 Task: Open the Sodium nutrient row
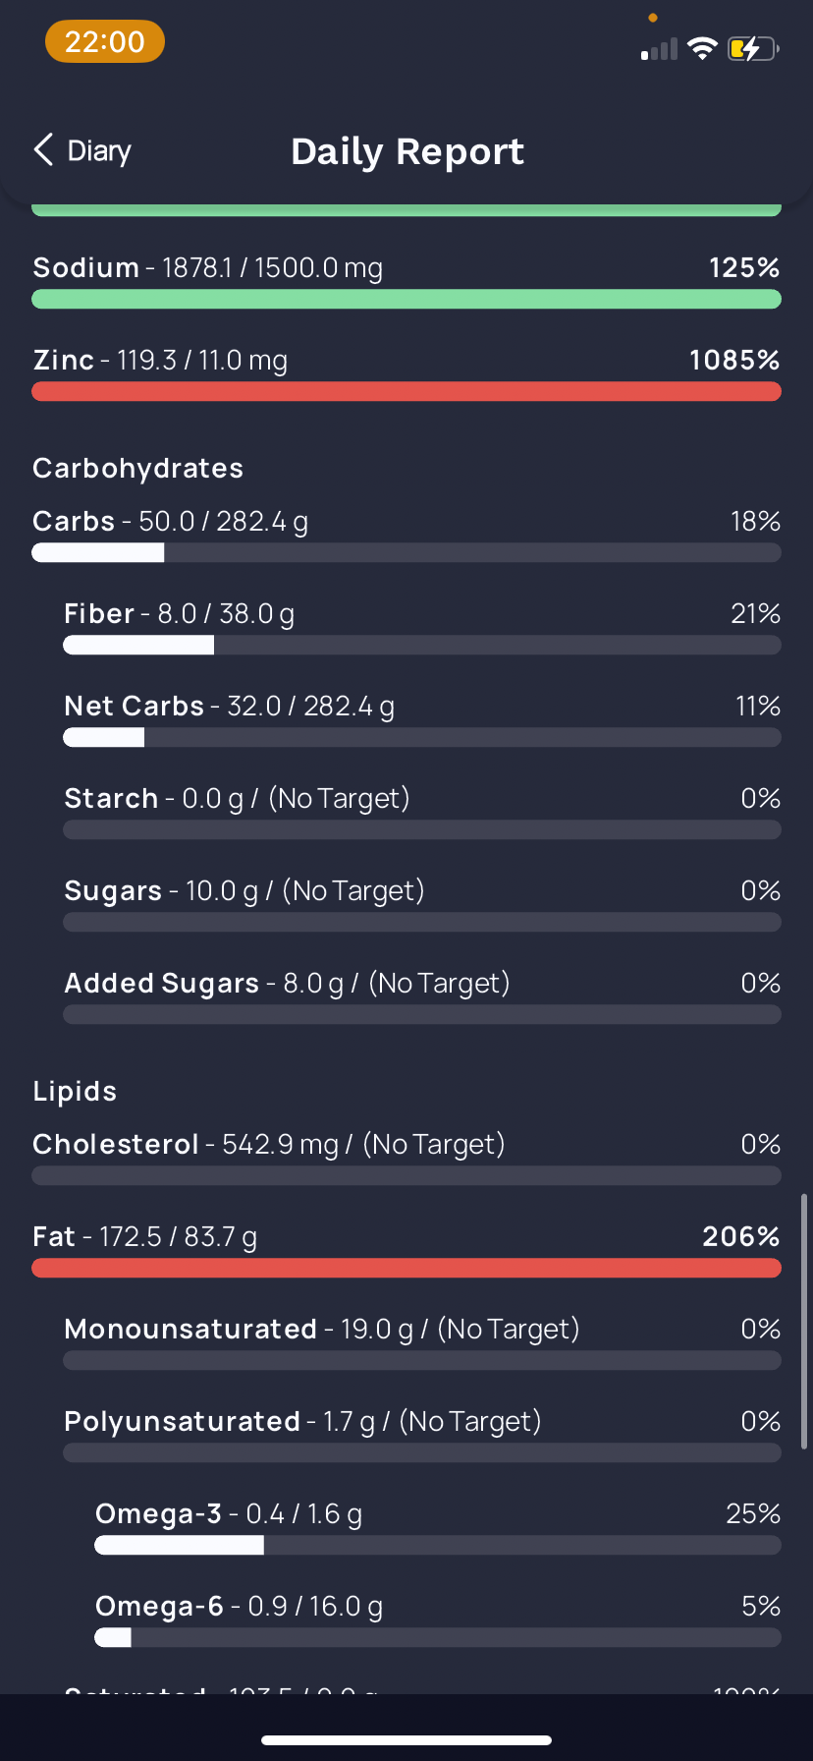pos(406,280)
